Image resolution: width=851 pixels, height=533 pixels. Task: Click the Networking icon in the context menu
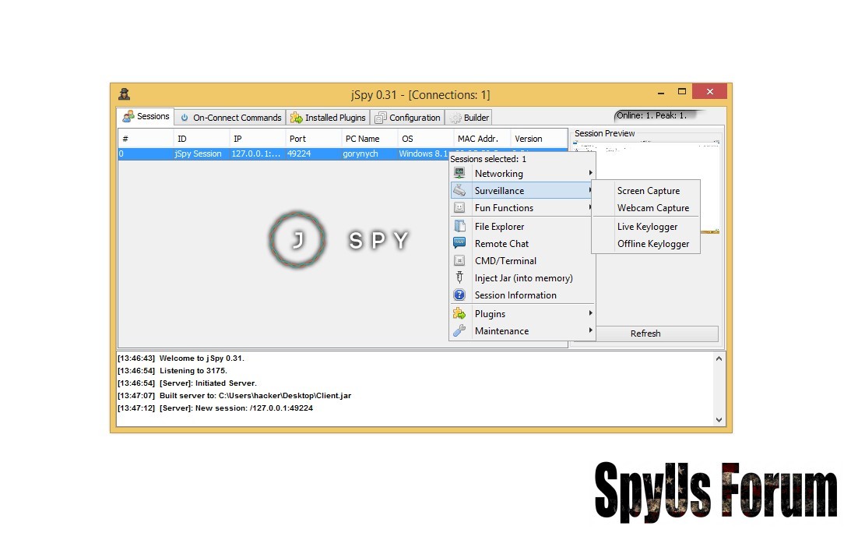459,173
